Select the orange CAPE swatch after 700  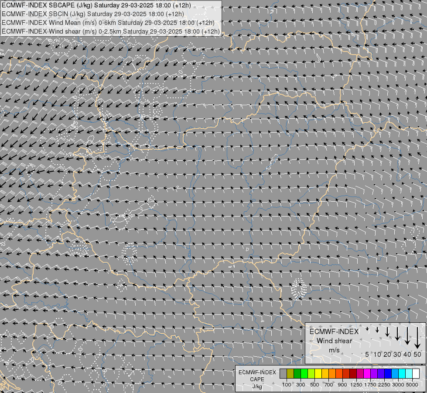click(332, 373)
